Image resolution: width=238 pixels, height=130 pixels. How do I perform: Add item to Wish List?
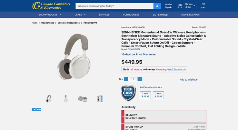189,80
